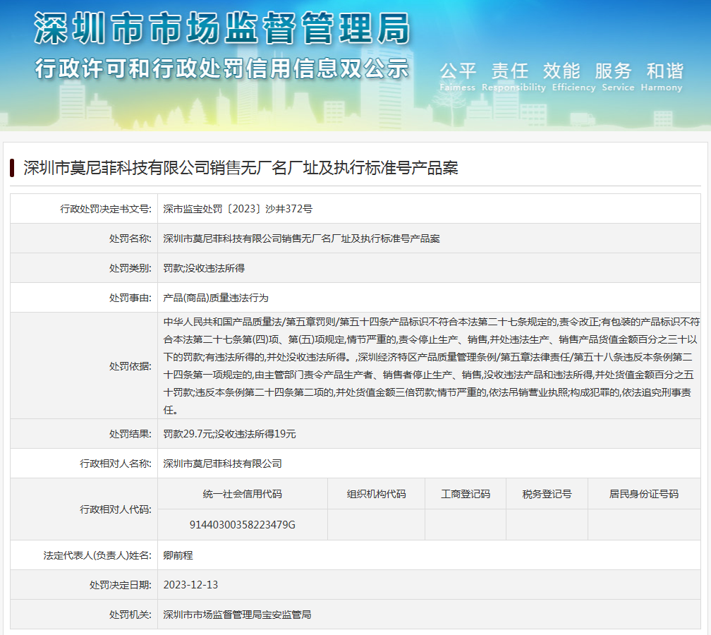The height and width of the screenshot is (635, 711).
Task: Click the case title heading beside the red bar
Action: (241, 168)
